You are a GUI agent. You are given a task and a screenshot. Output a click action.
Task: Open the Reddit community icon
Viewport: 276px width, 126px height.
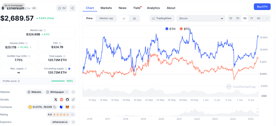(62, 100)
